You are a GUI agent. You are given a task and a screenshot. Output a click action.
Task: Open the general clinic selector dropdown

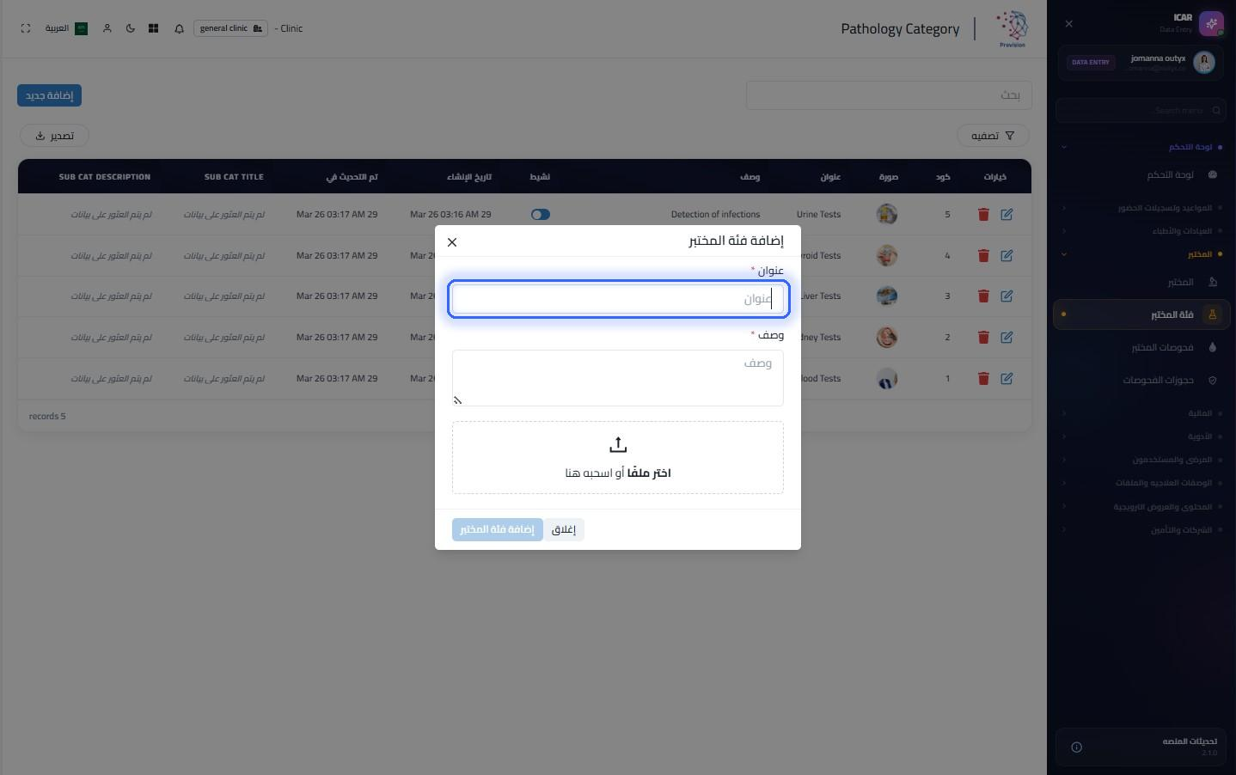coord(230,28)
